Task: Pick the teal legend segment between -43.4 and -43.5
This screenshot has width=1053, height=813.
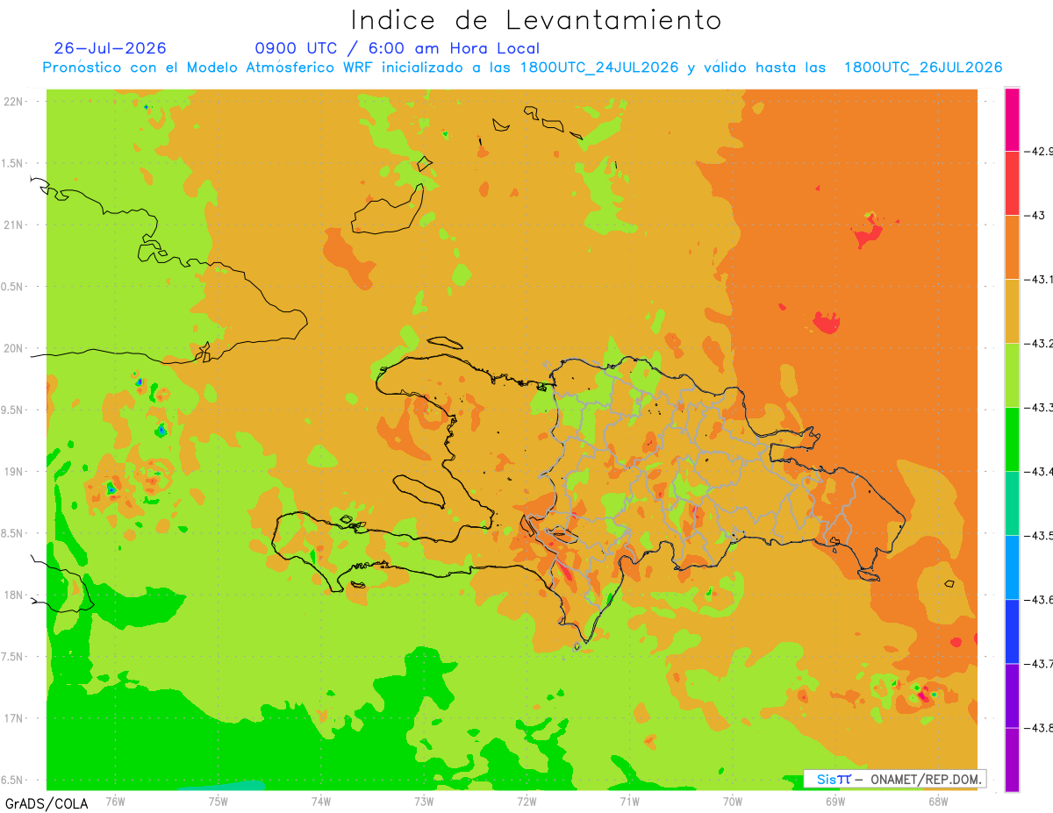Action: pyautogui.click(x=1012, y=503)
